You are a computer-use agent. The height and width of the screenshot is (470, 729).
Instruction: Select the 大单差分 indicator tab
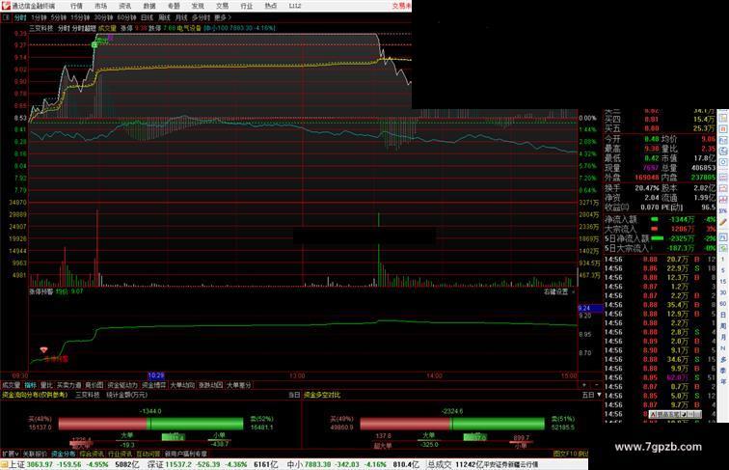tap(238, 385)
